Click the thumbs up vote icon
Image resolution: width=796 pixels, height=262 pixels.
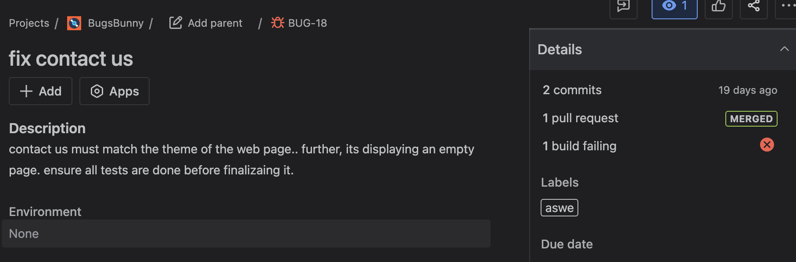click(718, 6)
